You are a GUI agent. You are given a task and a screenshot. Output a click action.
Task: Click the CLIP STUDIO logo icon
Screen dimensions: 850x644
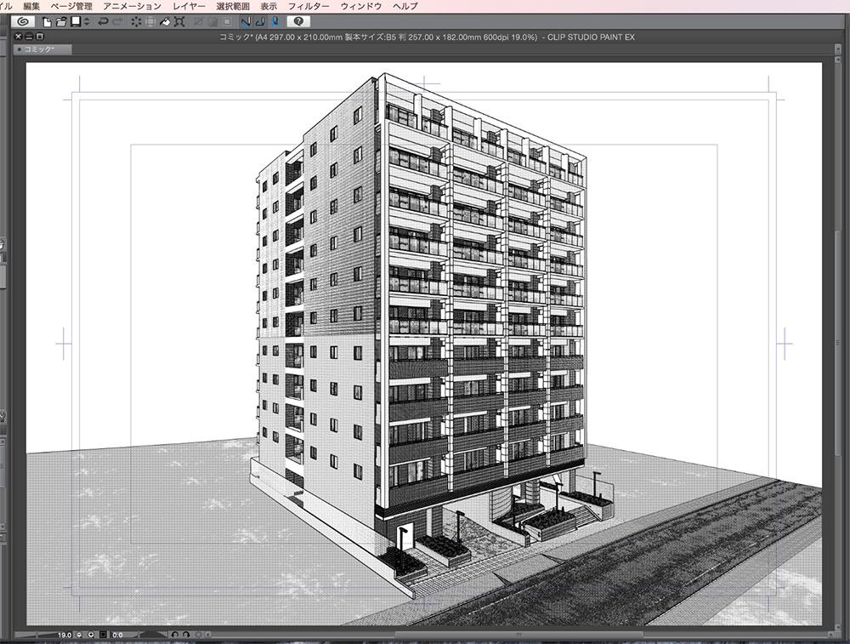(23, 22)
